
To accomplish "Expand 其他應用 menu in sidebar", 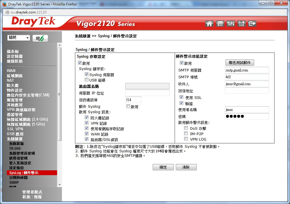I will tap(15, 105).
